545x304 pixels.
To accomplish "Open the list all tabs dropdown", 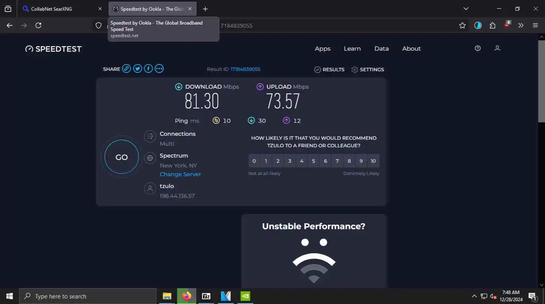I will [x=466, y=9].
